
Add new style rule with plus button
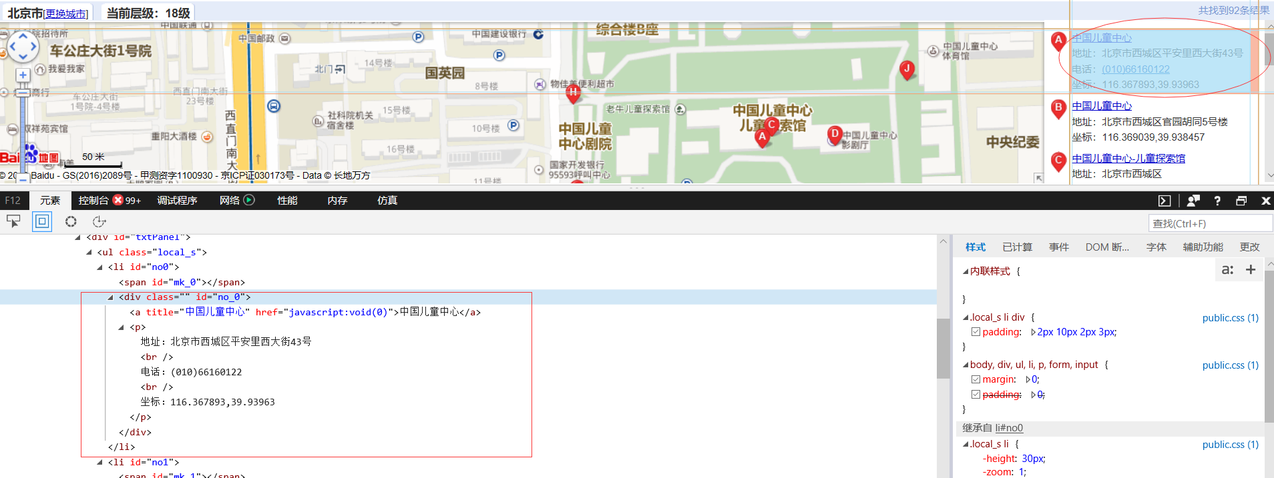1251,270
